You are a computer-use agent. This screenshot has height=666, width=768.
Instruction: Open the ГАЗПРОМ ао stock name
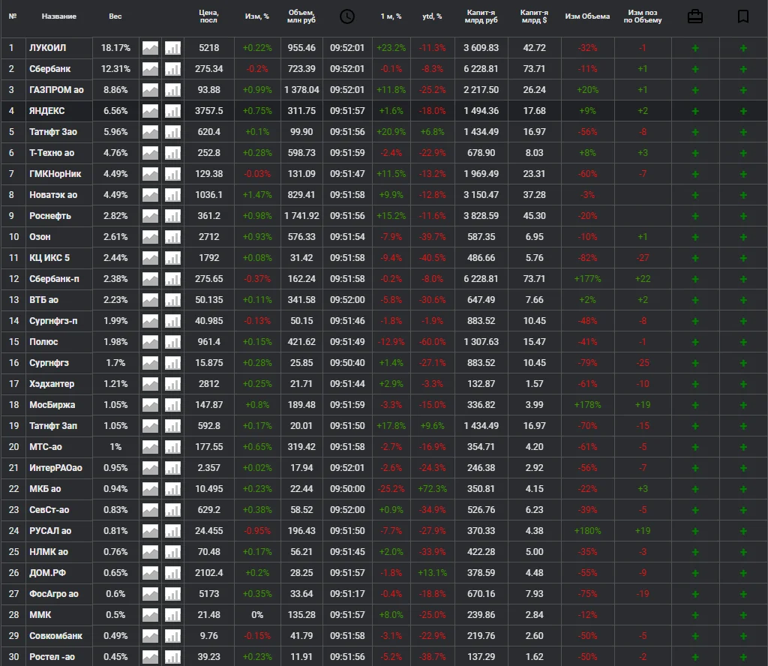point(56,90)
